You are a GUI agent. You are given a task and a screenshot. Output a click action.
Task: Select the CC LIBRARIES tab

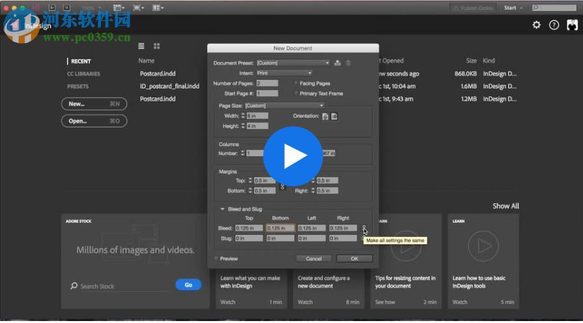83,74
